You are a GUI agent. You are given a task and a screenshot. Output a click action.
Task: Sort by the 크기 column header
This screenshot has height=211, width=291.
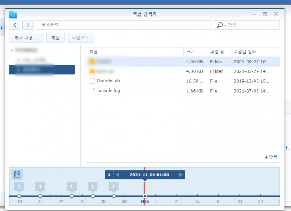coord(195,52)
